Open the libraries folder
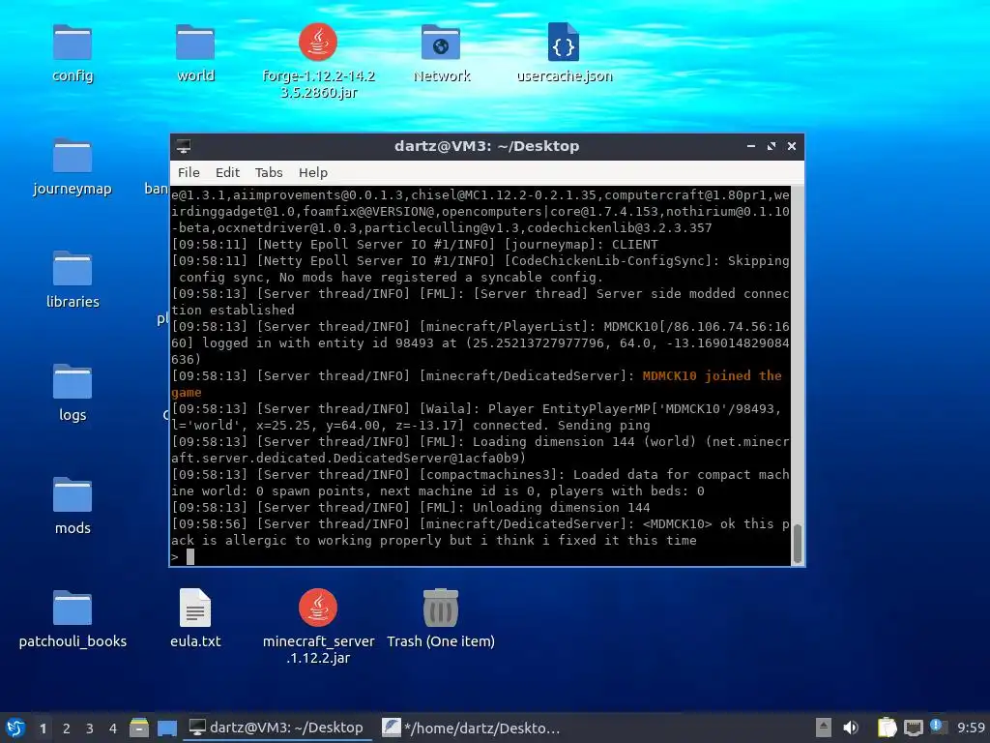This screenshot has height=743, width=990. (x=72, y=269)
